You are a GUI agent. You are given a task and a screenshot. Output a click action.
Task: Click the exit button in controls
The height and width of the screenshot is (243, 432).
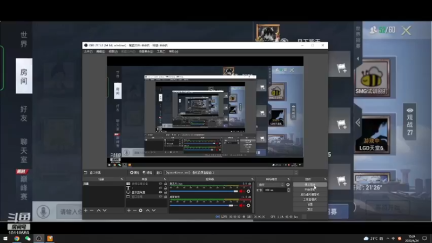click(310, 210)
